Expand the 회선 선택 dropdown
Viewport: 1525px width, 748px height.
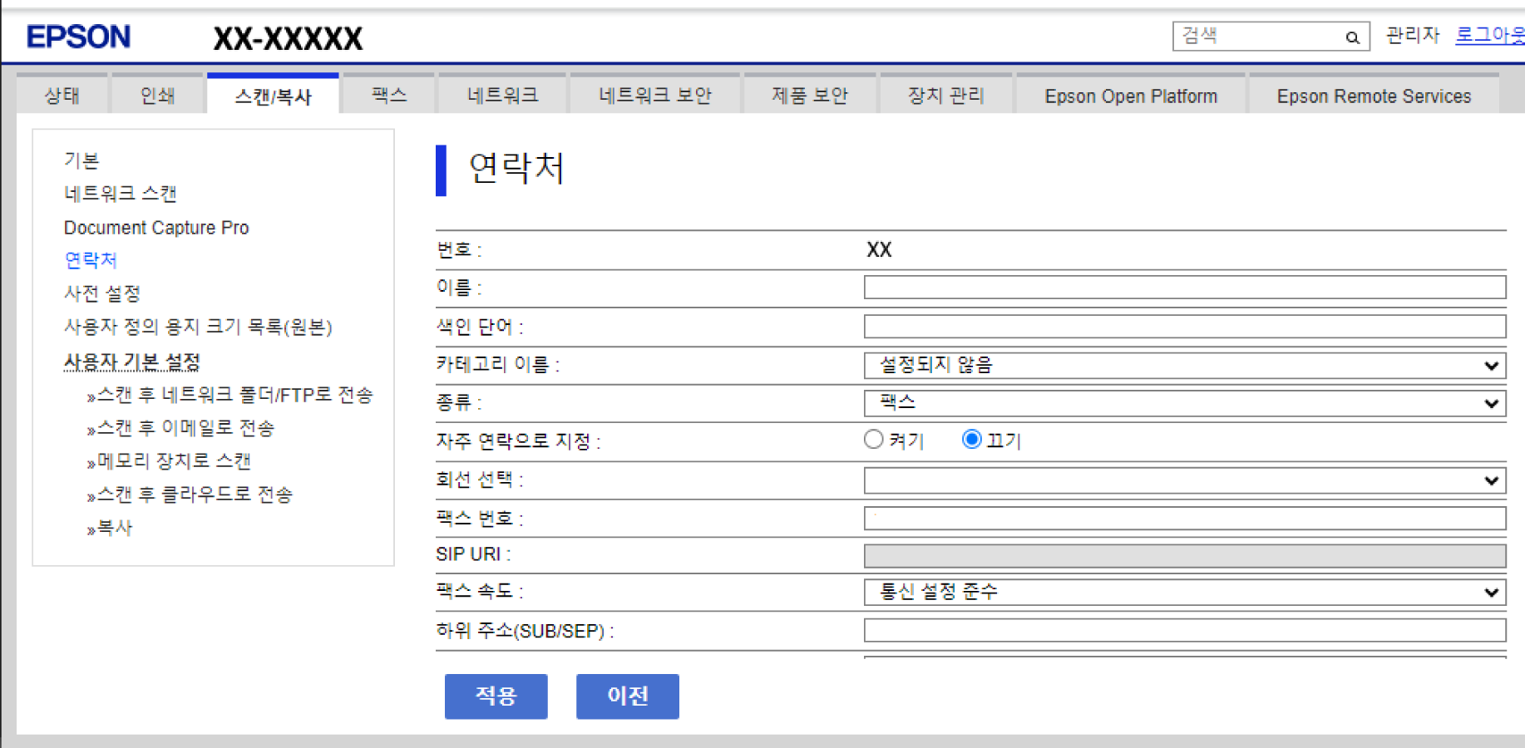click(x=1184, y=480)
